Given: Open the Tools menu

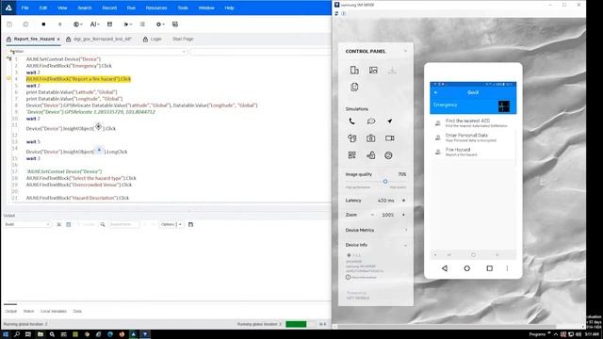Looking at the screenshot, I should [x=183, y=8].
